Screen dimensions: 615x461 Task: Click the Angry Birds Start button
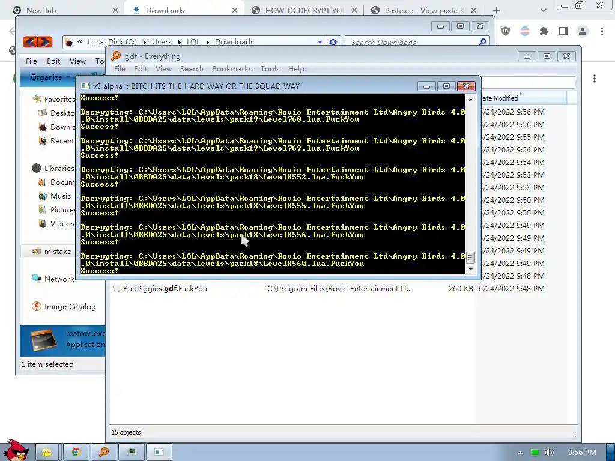pyautogui.click(x=16, y=451)
